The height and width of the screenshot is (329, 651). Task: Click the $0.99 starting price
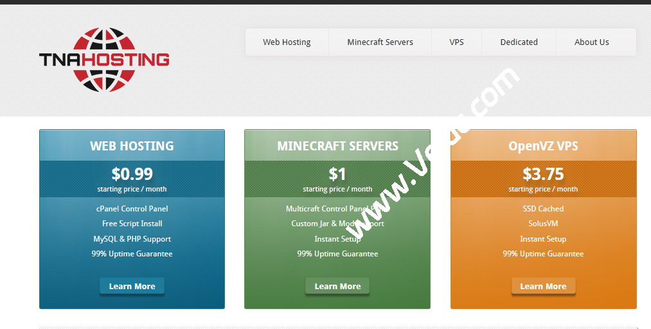pyautogui.click(x=132, y=174)
